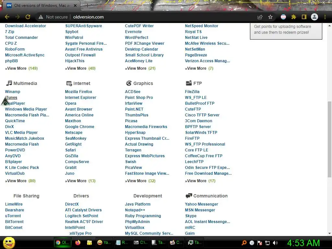This screenshot has width=332, height=249.
Task: Expand Graphics View More (32)
Action: click(140, 181)
